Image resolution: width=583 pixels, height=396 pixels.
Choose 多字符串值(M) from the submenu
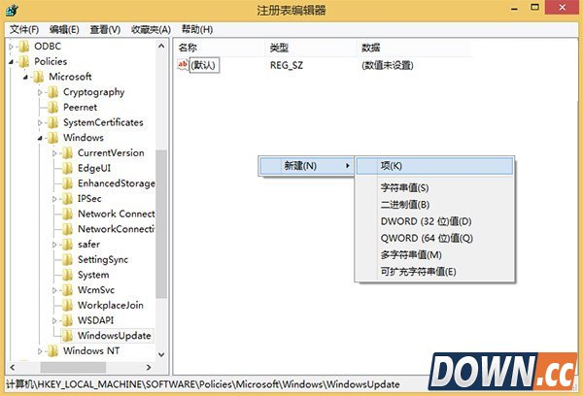tap(434, 255)
